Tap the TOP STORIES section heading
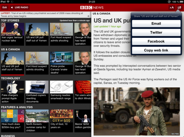The image size is (184, 137). click(10, 20)
